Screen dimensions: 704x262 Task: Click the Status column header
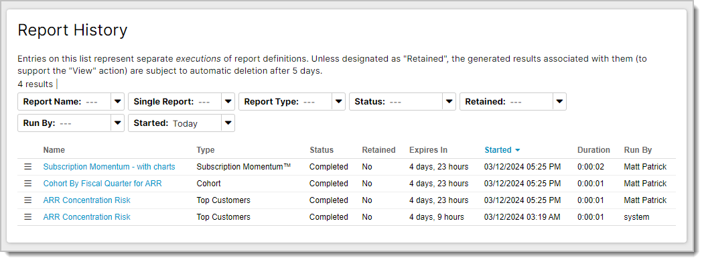pyautogui.click(x=322, y=150)
